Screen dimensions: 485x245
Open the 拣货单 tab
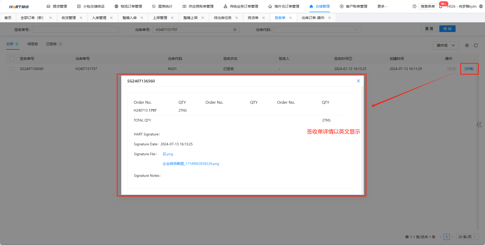click(253, 18)
